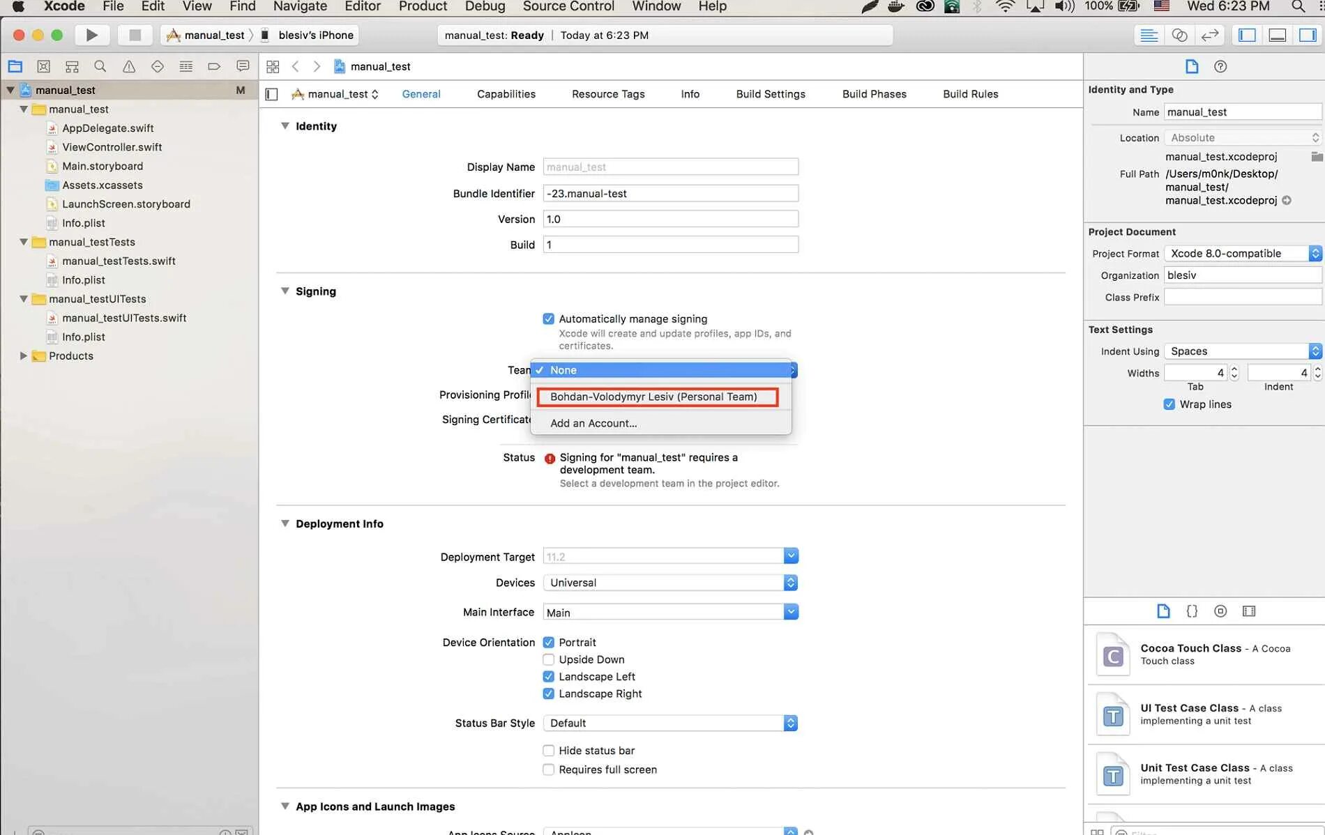
Task: Open the Quick Help inspector question mark icon
Action: [1220, 66]
